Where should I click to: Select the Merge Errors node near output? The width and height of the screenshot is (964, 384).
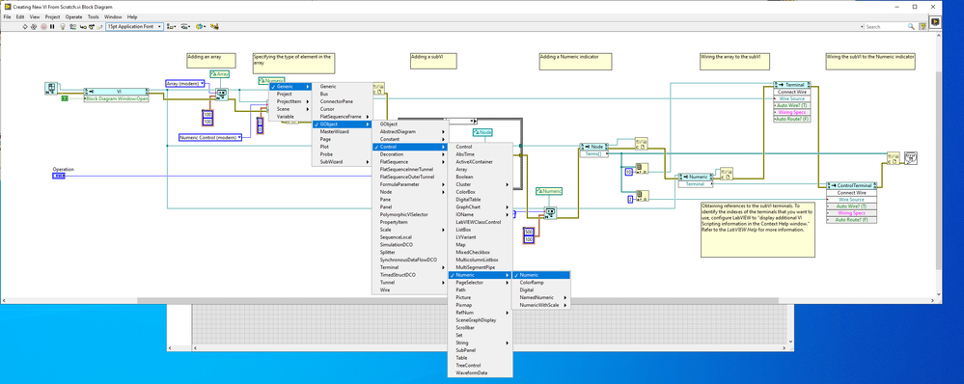tap(893, 158)
